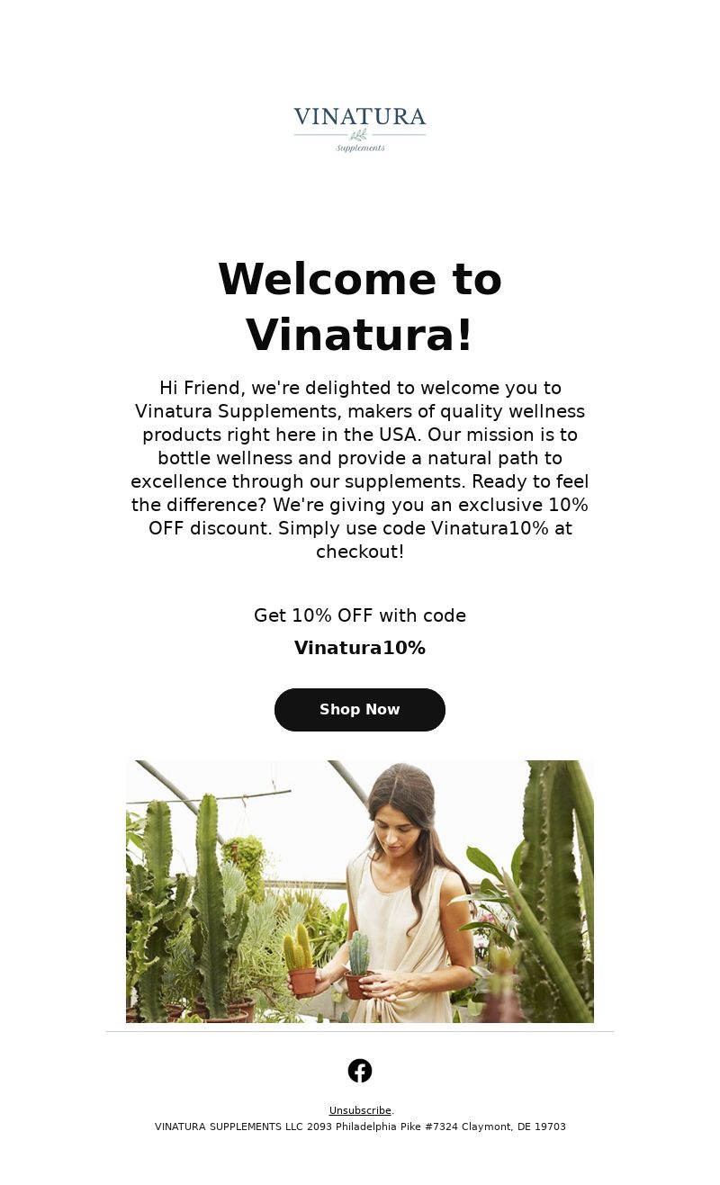Image resolution: width=720 pixels, height=1185 pixels.
Task: Click the word checkout! ending the paragraph
Action: click(x=360, y=552)
